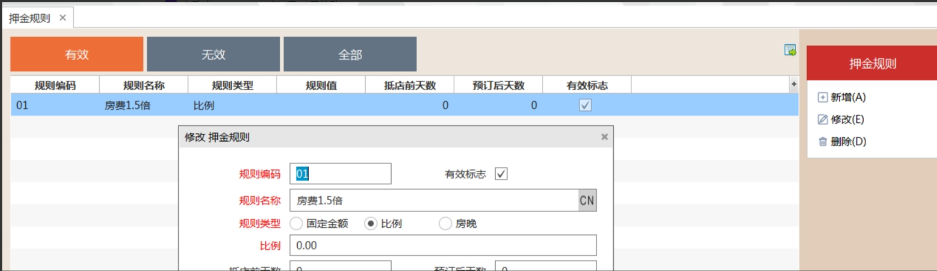Click the 规则名称 text field
937x271 pixels.
pos(433,201)
